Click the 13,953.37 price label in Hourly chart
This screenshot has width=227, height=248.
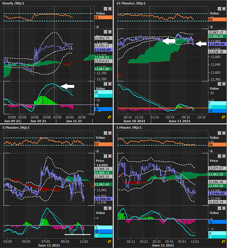point(104,46)
